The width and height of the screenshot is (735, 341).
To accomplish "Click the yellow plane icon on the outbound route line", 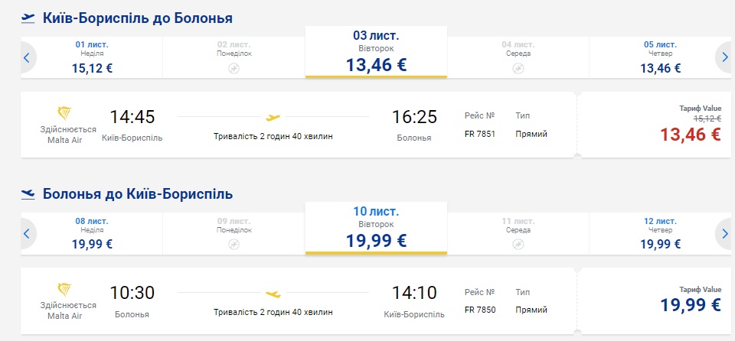I will click(x=273, y=118).
